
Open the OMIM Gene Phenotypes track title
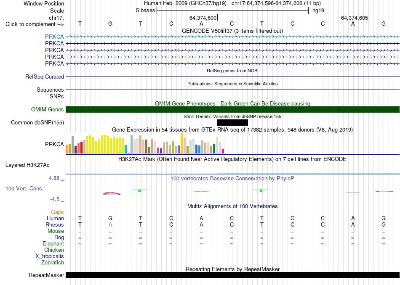click(232, 103)
